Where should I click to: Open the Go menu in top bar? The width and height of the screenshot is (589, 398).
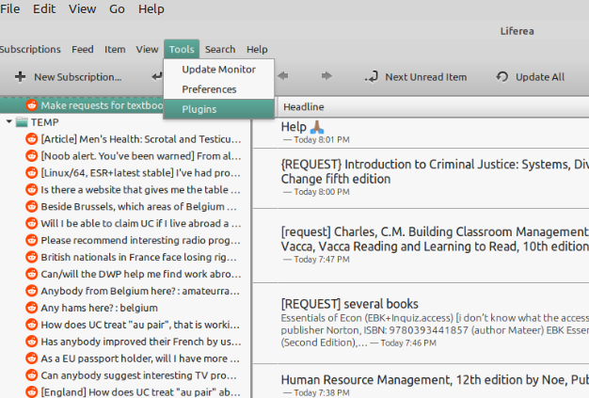point(117,8)
